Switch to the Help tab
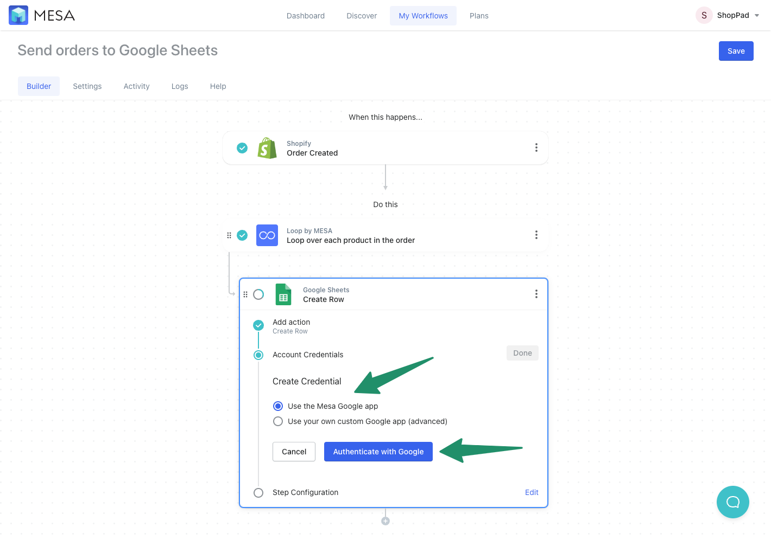 (218, 86)
